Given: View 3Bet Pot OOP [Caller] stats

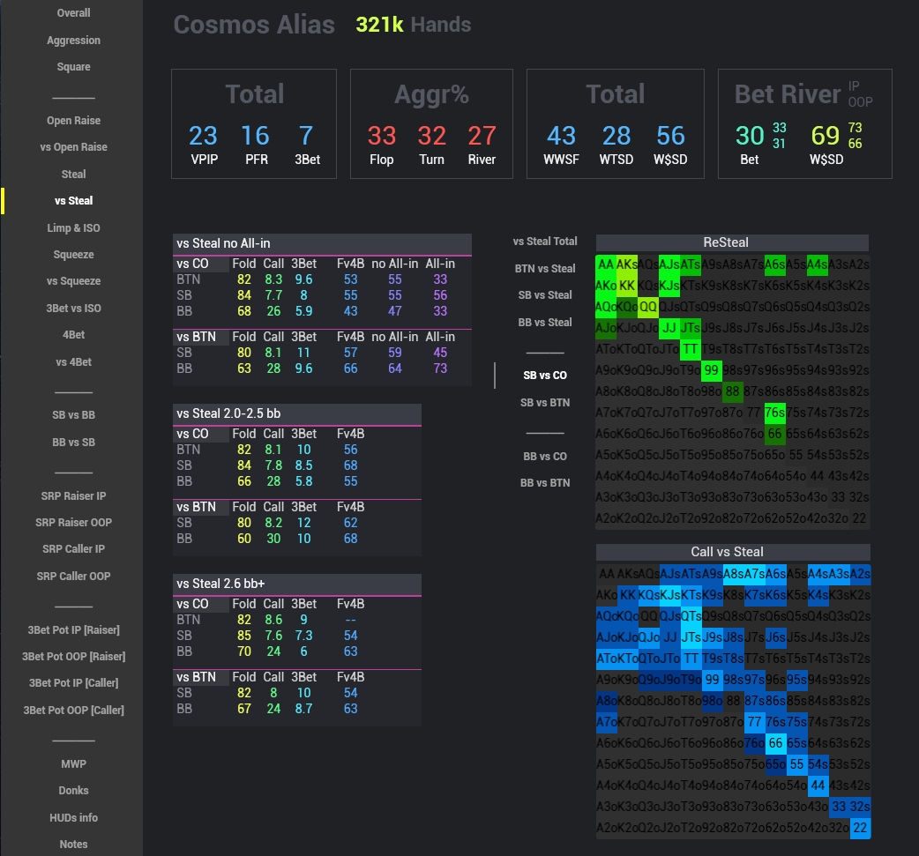Looking at the screenshot, I should [73, 710].
